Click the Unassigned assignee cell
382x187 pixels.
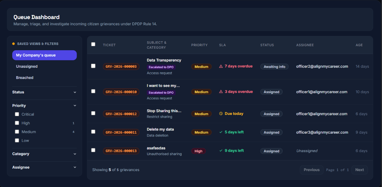[x=307, y=151]
